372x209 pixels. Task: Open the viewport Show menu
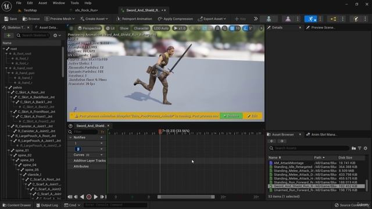[124, 28]
